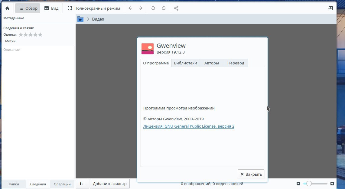Set rating to fourth star
Viewport: 345px width, 189px height.
(35, 34)
